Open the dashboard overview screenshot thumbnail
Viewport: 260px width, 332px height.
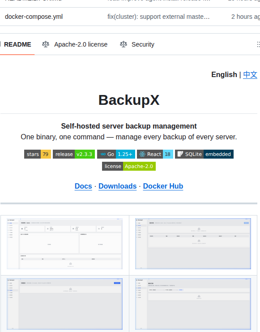point(65,244)
